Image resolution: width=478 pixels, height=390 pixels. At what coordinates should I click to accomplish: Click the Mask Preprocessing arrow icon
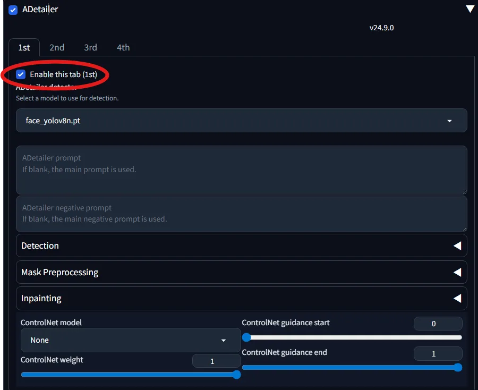pyautogui.click(x=457, y=273)
